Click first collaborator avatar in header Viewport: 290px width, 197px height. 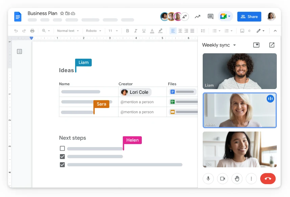(x=164, y=17)
